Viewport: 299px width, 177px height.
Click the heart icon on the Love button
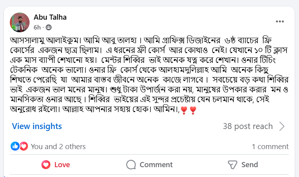(46, 164)
